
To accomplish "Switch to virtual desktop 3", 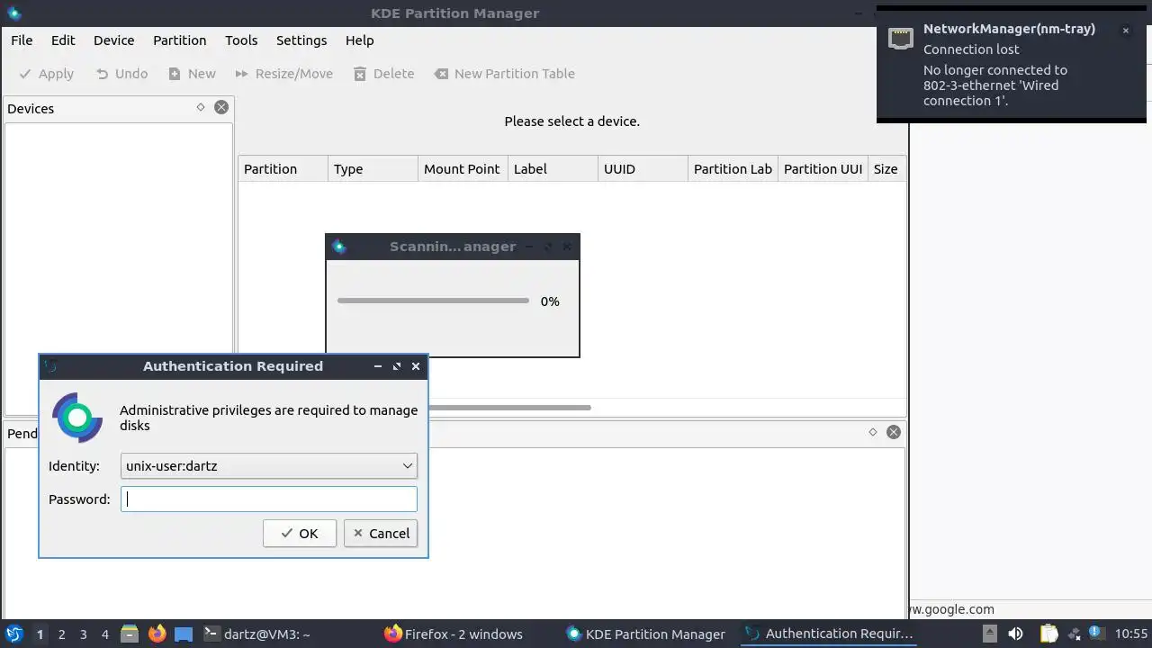I will click(x=83, y=634).
